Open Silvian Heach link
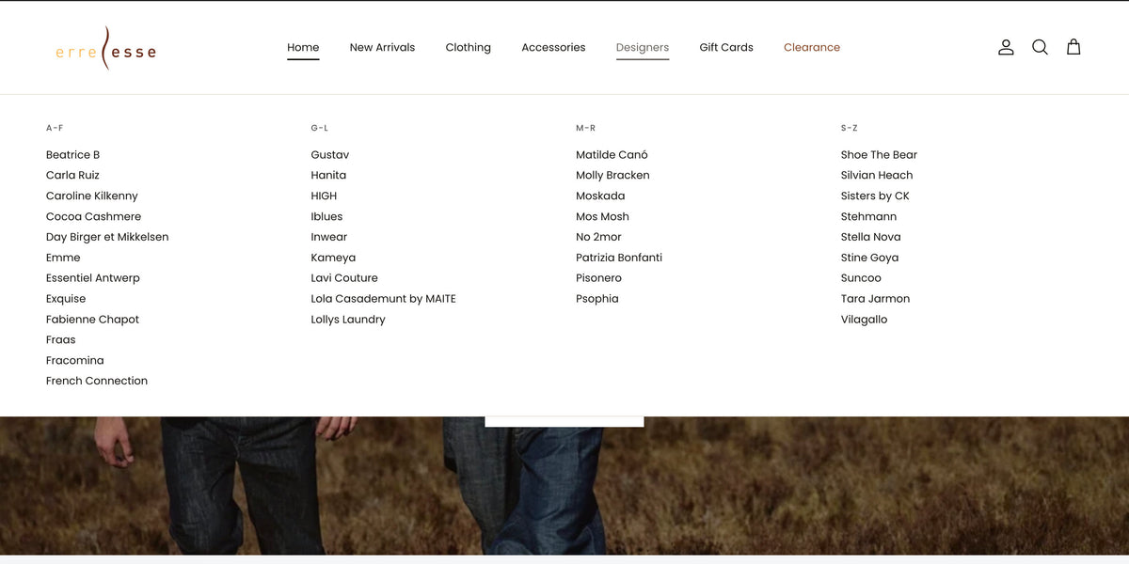 [877, 175]
